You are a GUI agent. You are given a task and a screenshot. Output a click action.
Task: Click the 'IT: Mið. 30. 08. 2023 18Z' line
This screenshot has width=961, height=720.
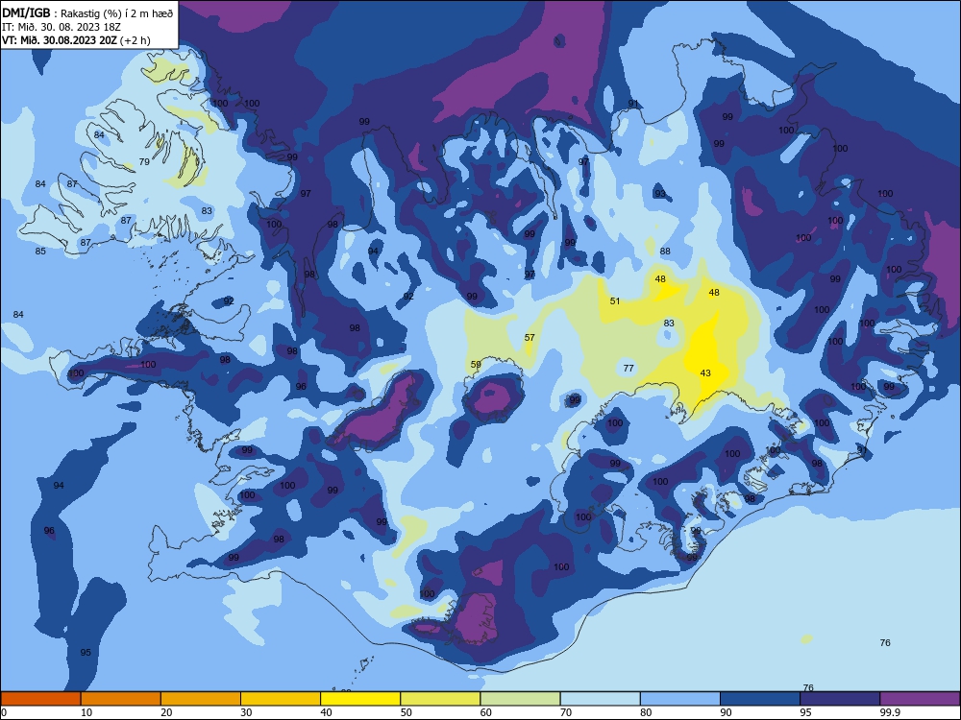(62, 27)
